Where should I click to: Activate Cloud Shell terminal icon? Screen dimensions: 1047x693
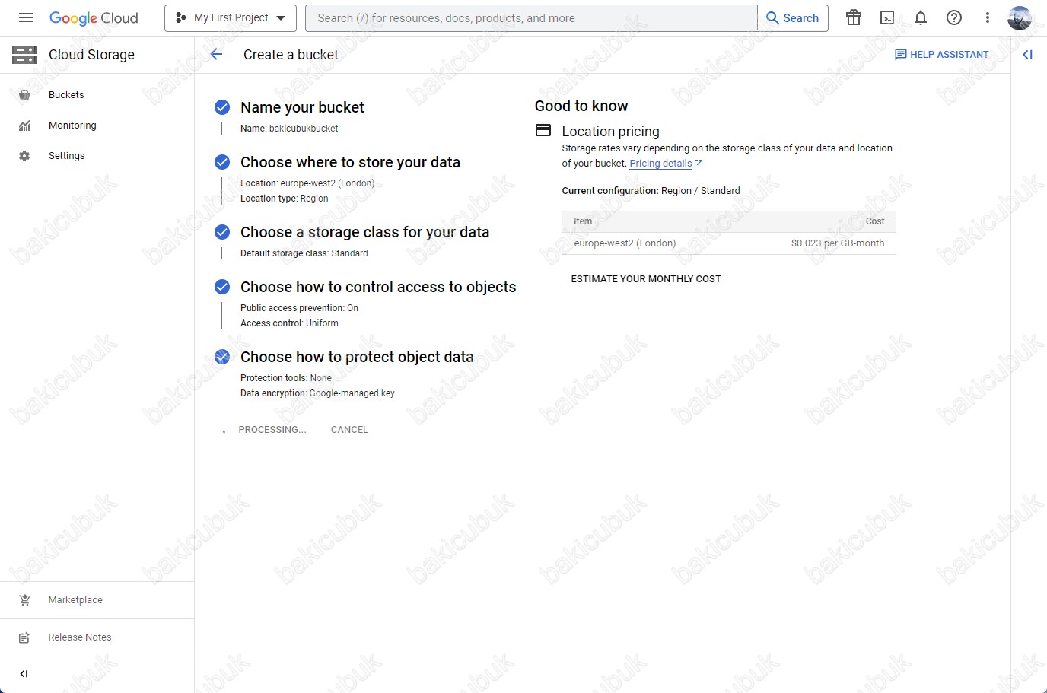[x=887, y=17]
